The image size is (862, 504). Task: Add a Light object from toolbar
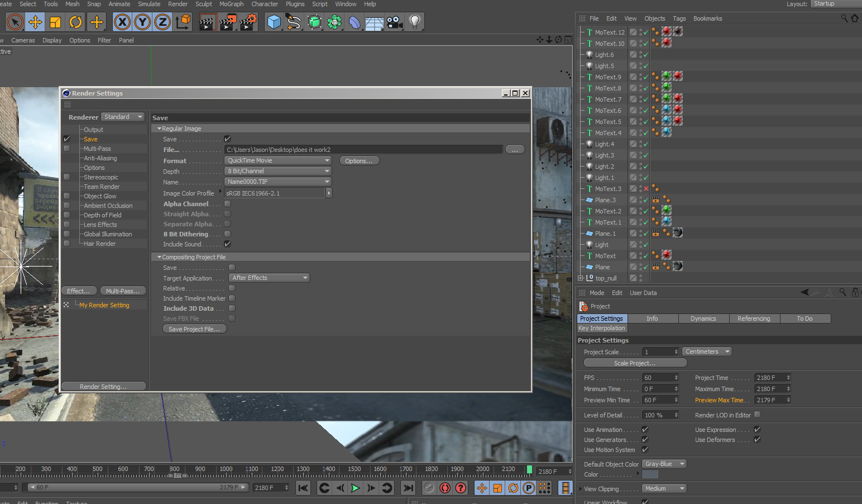coord(415,22)
